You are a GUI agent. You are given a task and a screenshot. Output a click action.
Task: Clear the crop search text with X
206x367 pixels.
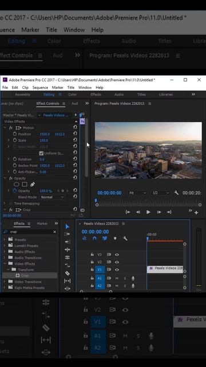(54, 232)
